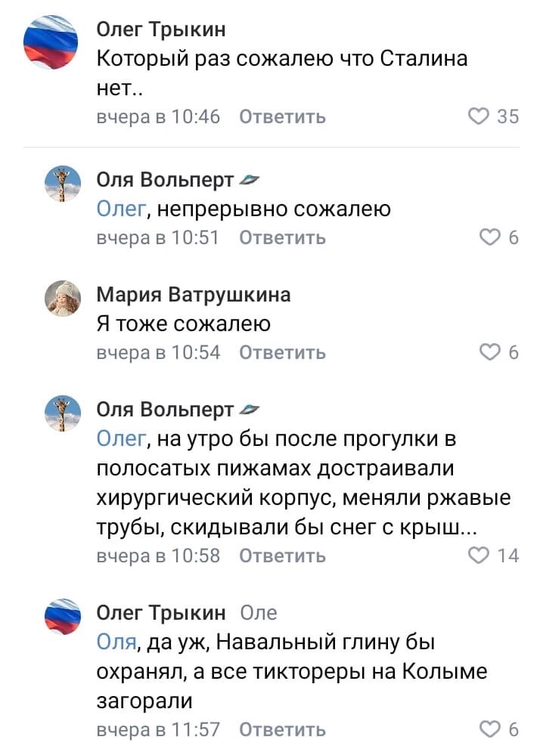
Task: Like Олег Трыкин's comment with 35 likes
Action: coord(479,116)
